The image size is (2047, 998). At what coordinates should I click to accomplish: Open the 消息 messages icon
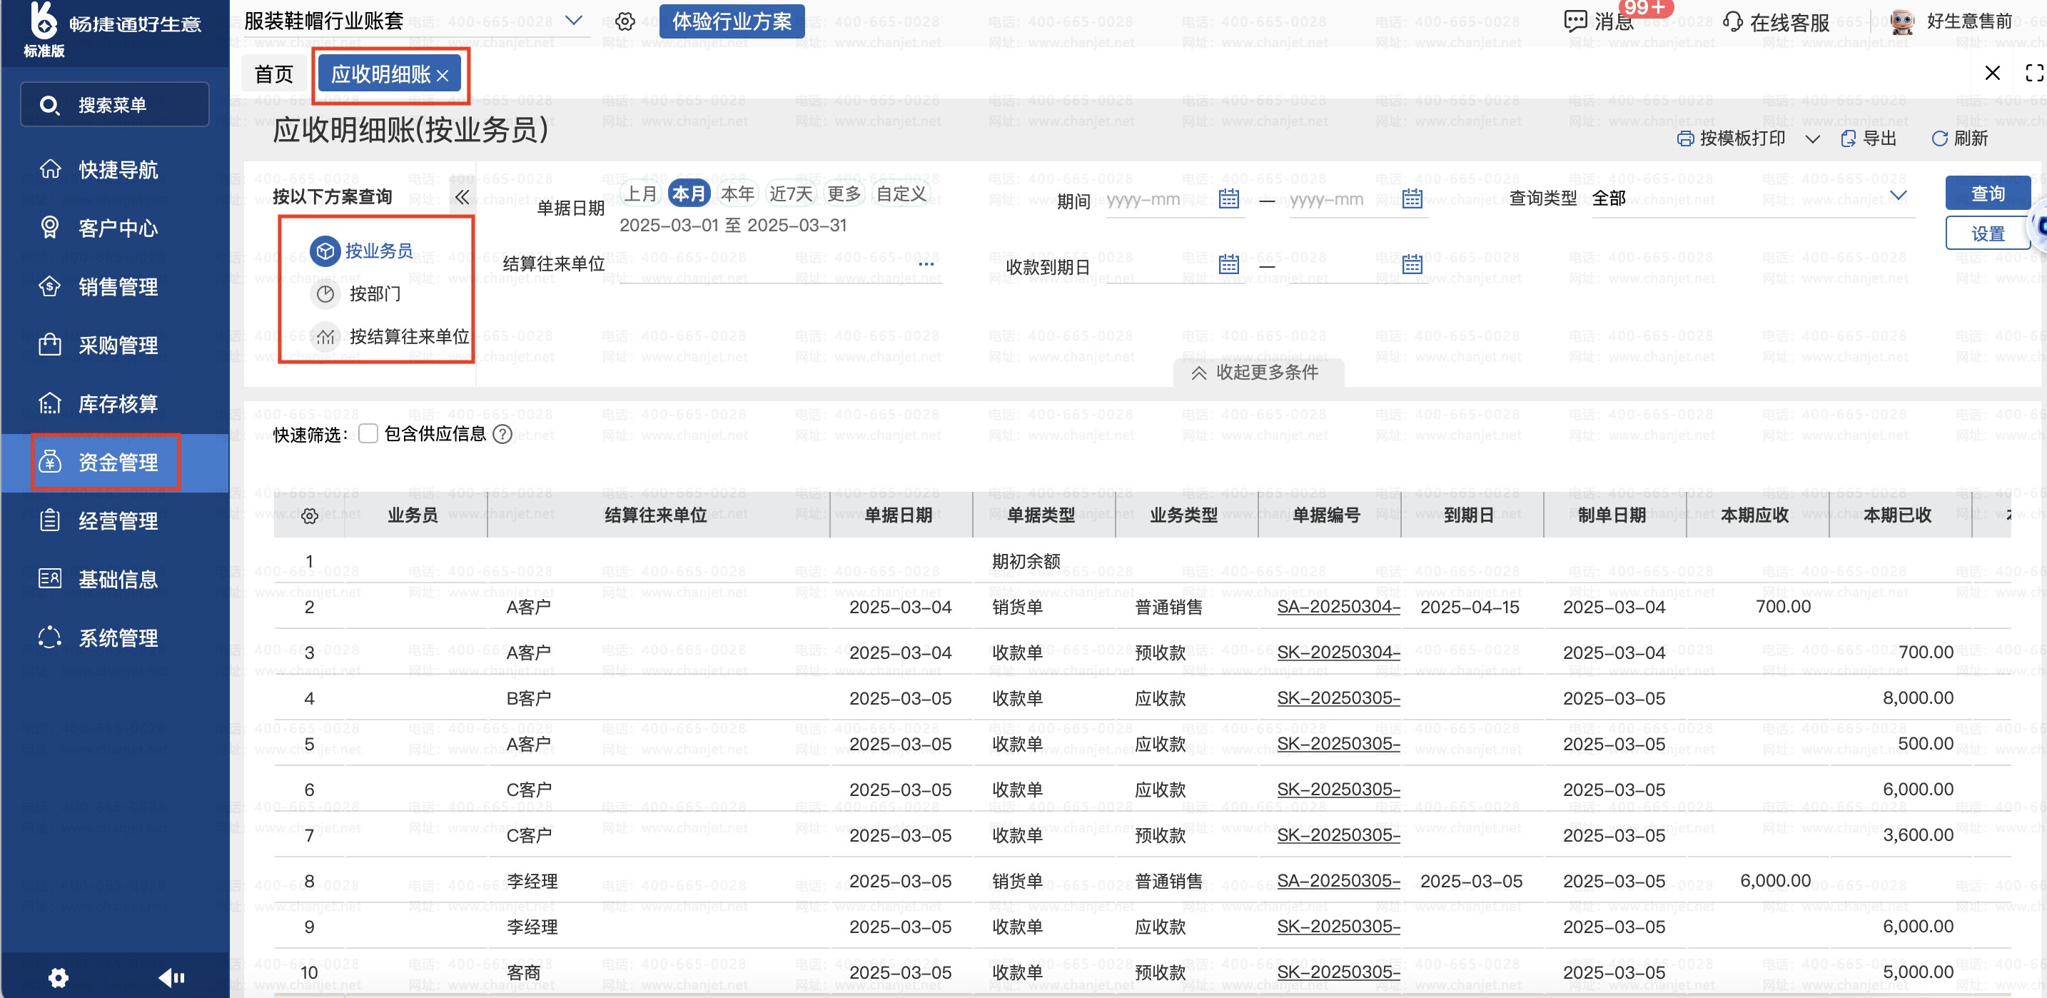[x=1575, y=21]
